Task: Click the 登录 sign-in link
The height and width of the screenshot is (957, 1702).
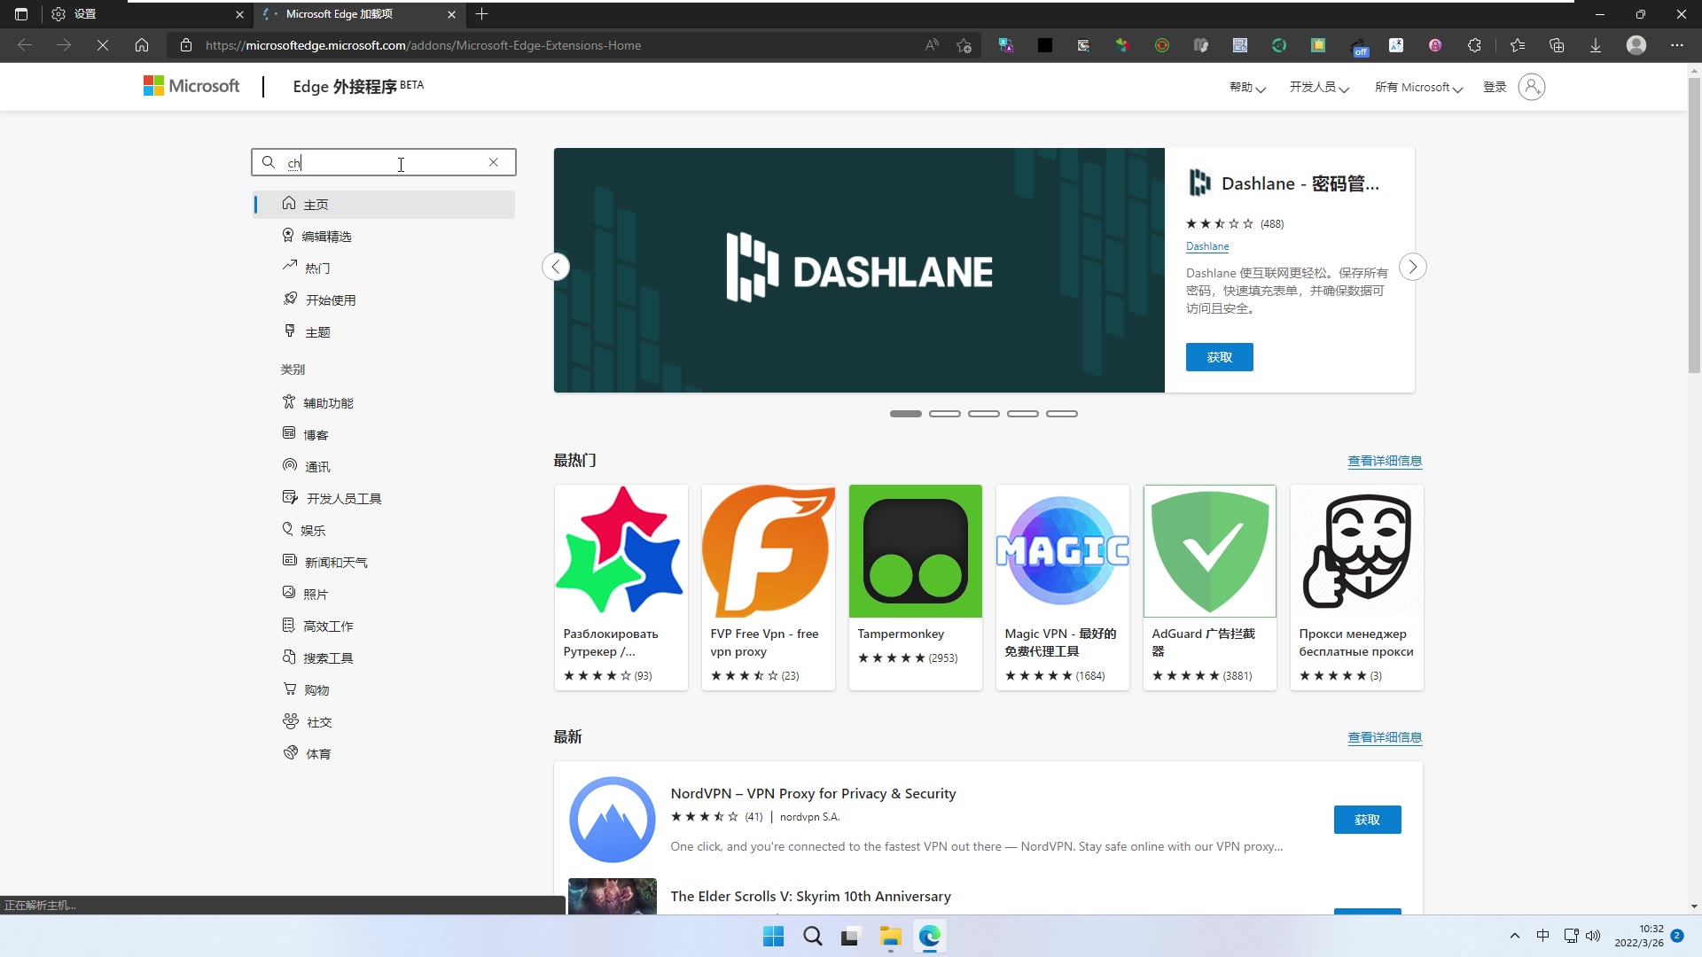Action: [x=1495, y=87]
